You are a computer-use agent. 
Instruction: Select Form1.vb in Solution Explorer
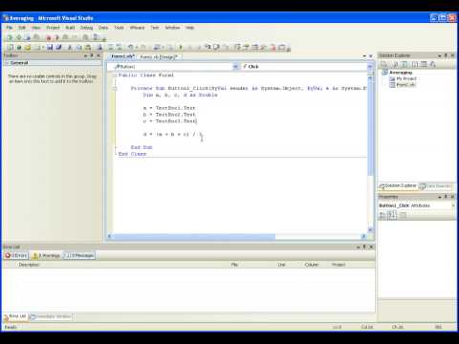tap(405, 85)
